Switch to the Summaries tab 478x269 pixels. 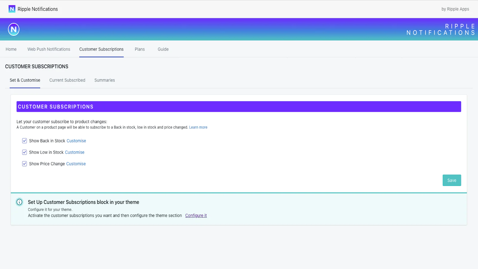pos(104,80)
